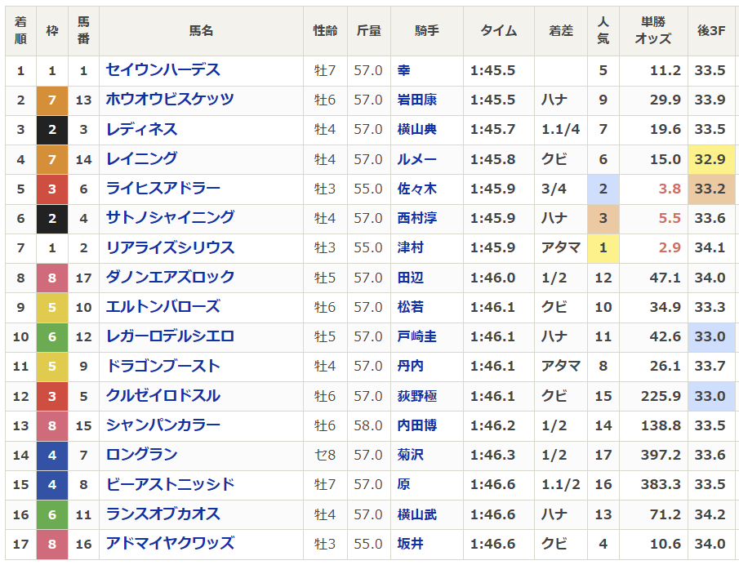Open jockey link 岩田康

tap(416, 100)
